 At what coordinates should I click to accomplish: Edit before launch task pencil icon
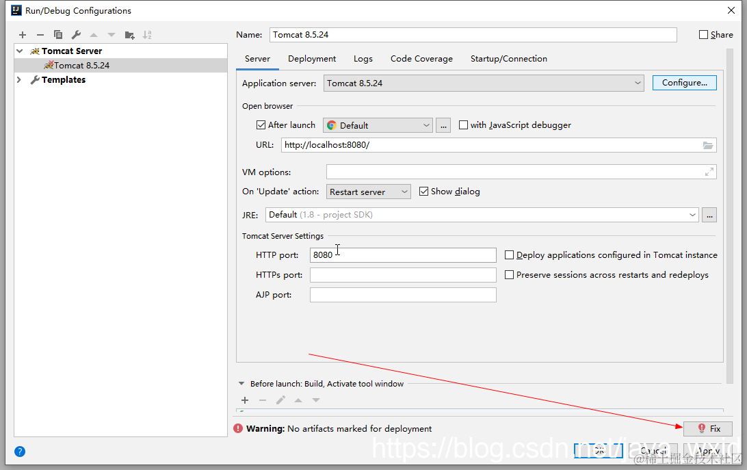click(x=280, y=400)
